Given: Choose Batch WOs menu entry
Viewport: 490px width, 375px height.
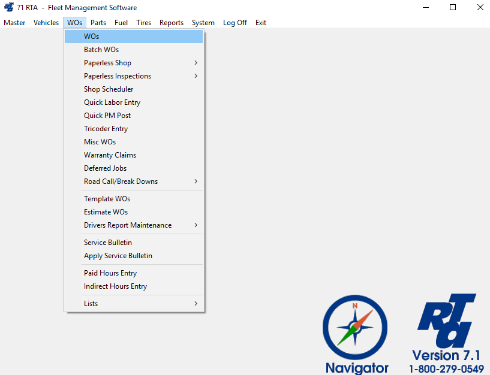Looking at the screenshot, I should click(x=101, y=50).
